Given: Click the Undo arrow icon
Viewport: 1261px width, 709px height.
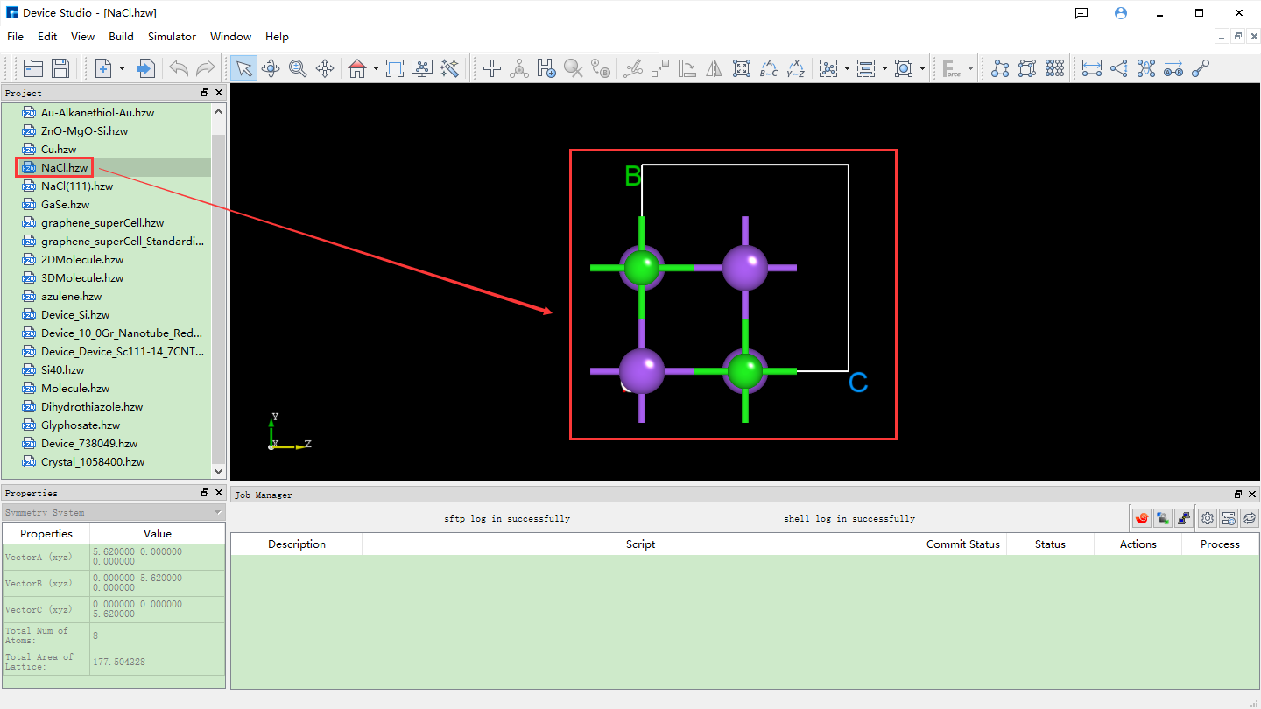Looking at the screenshot, I should point(179,68).
